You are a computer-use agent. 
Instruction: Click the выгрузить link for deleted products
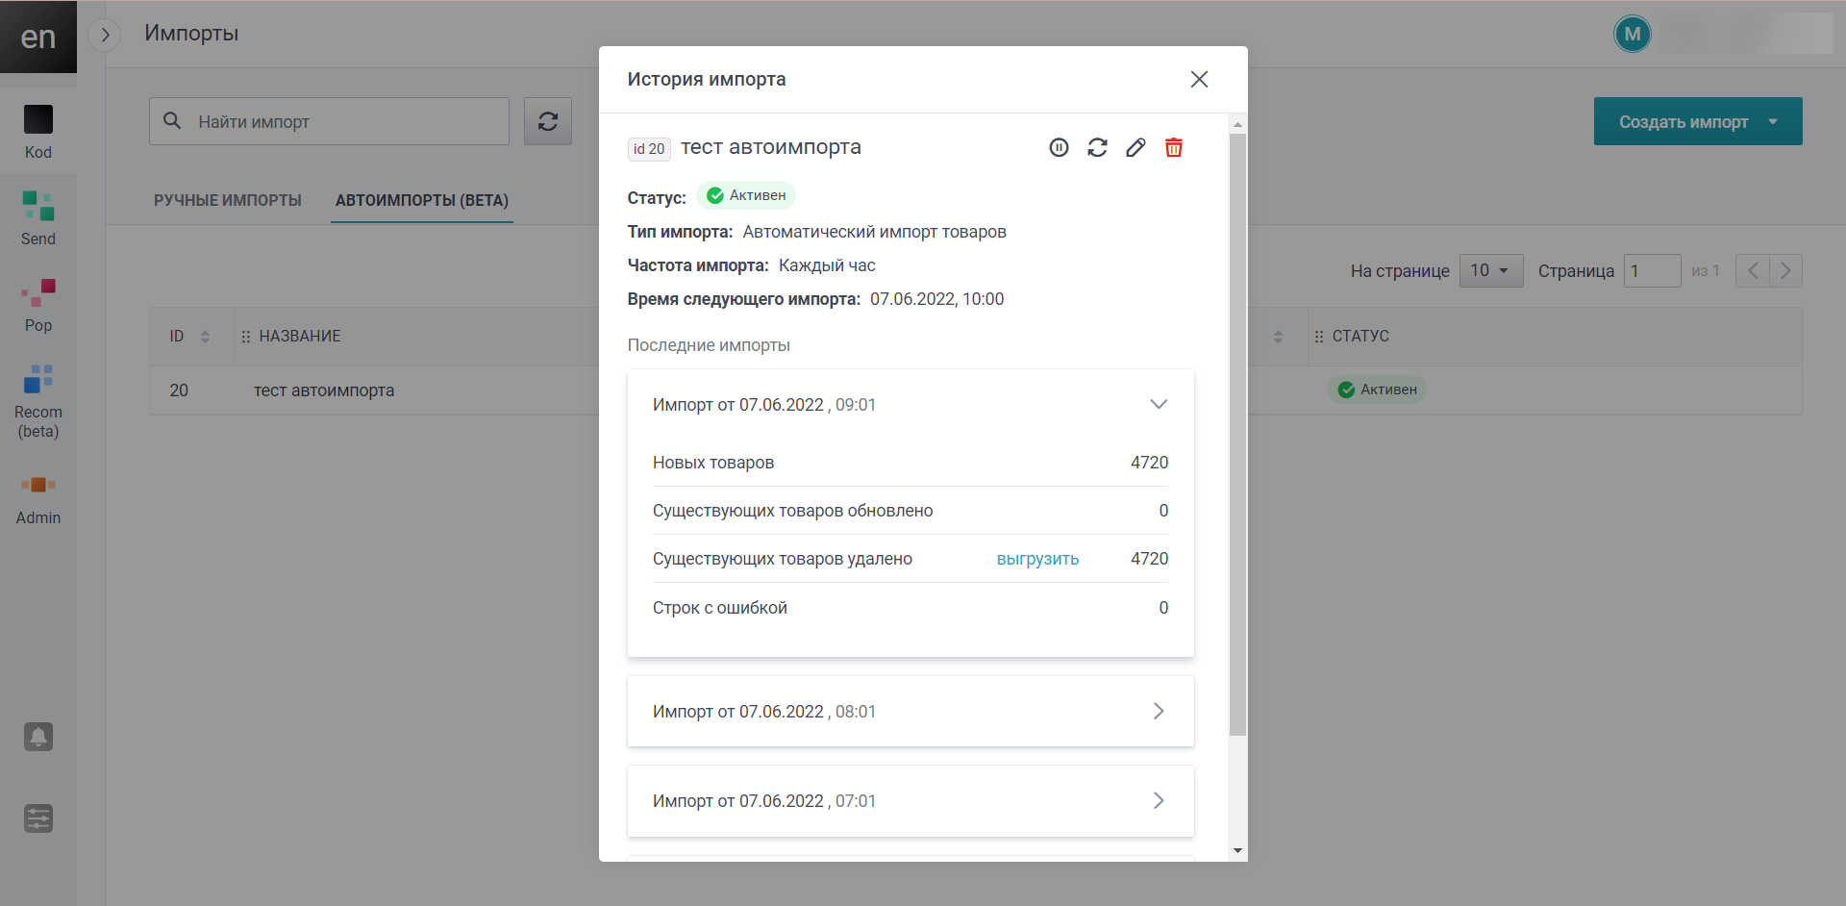1037,559
